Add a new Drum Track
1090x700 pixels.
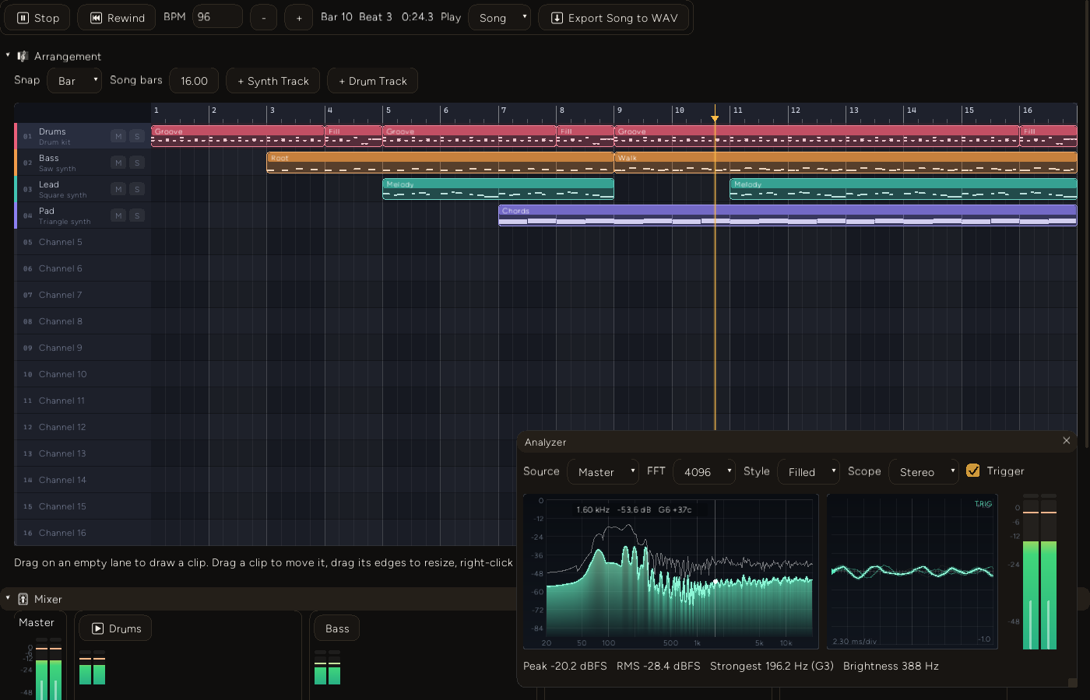click(x=373, y=81)
